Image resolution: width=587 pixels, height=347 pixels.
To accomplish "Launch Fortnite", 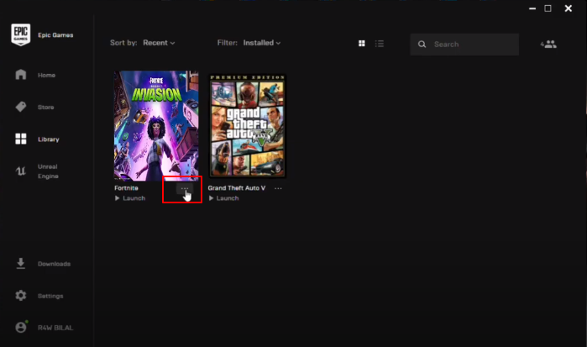I will pyautogui.click(x=130, y=198).
